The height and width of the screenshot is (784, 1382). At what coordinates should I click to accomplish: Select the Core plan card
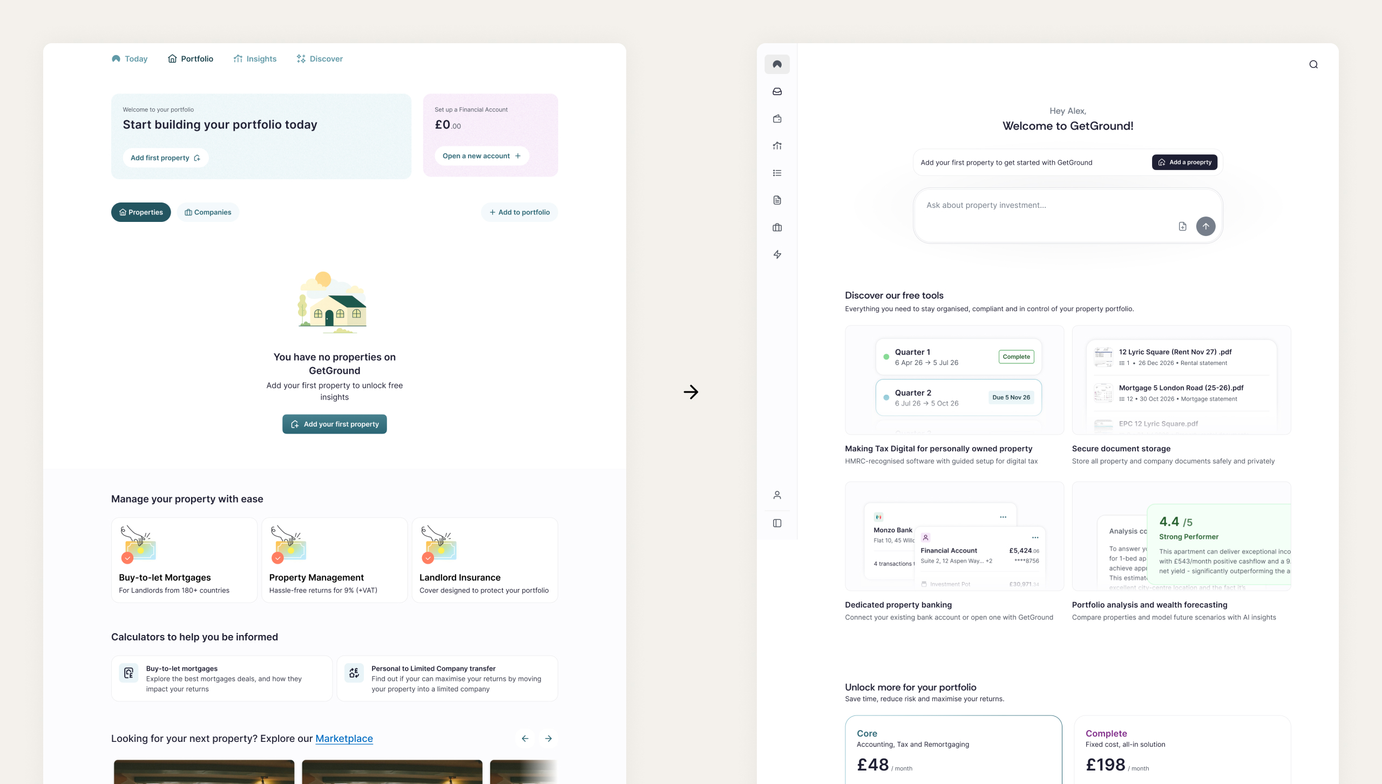point(953,750)
